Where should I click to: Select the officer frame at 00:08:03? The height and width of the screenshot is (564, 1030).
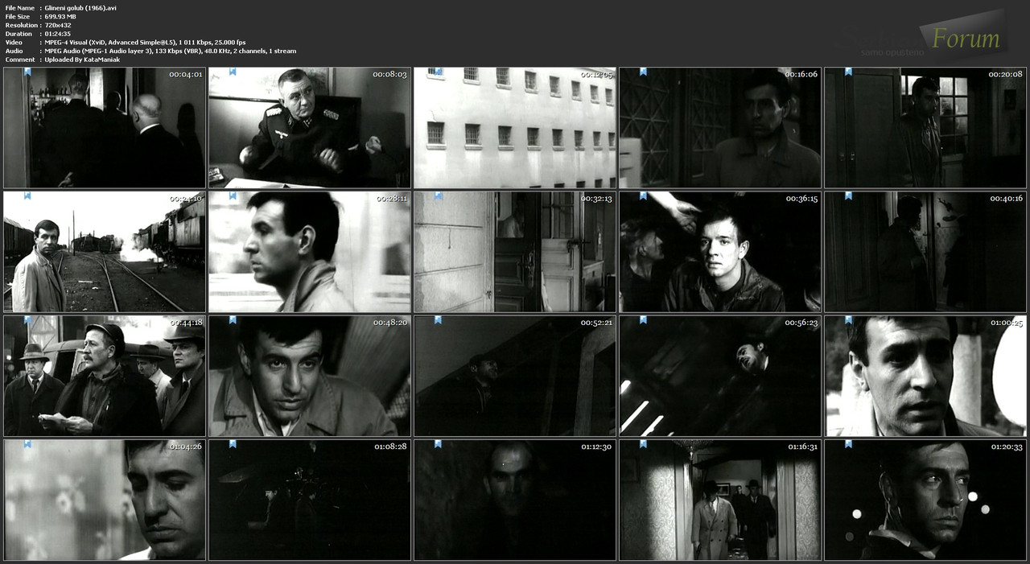310,128
